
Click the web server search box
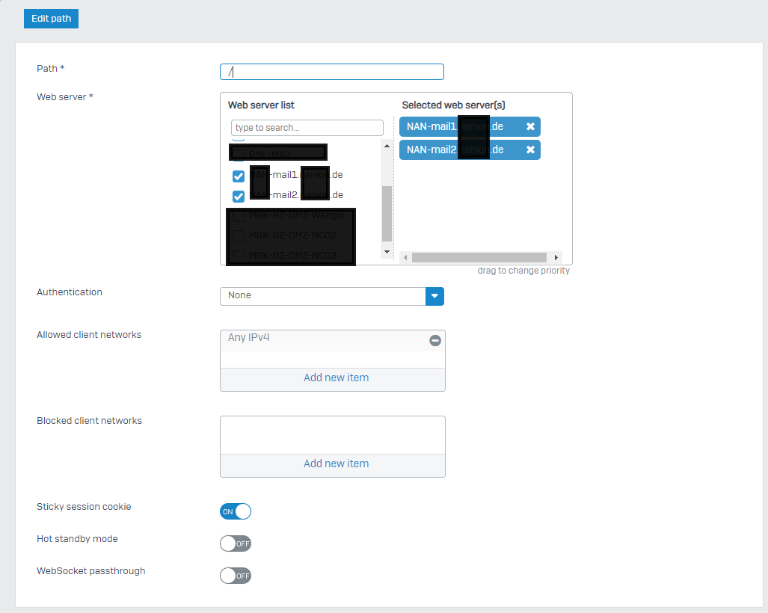pos(307,128)
